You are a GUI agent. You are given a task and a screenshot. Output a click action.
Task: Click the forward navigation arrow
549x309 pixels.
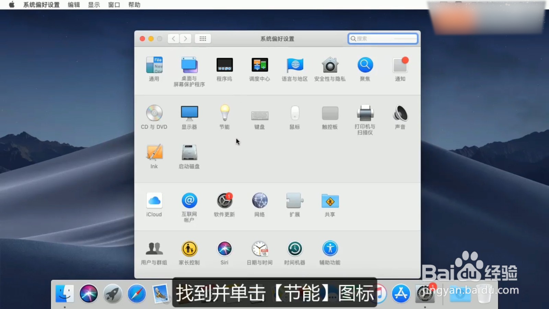coord(186,38)
